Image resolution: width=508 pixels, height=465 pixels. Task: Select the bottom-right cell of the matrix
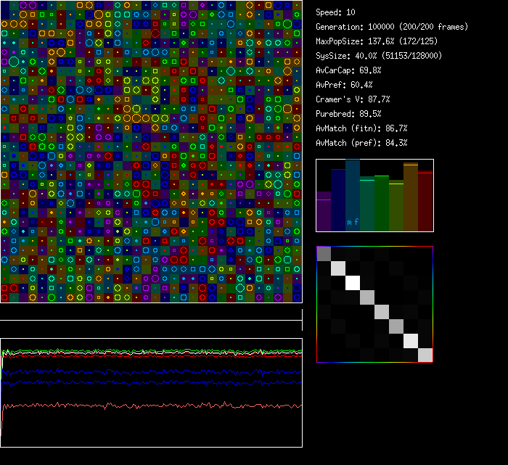425,355
